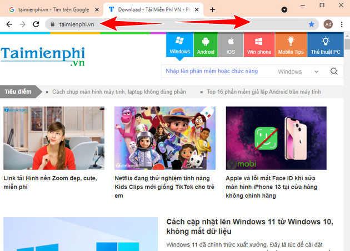Open the iPhone 13 Face ID thumbnail
The image size is (350, 251).
(x=276, y=138)
